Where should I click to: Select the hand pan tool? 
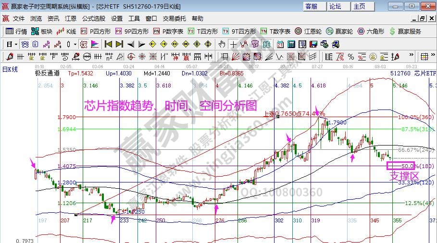coord(222,44)
